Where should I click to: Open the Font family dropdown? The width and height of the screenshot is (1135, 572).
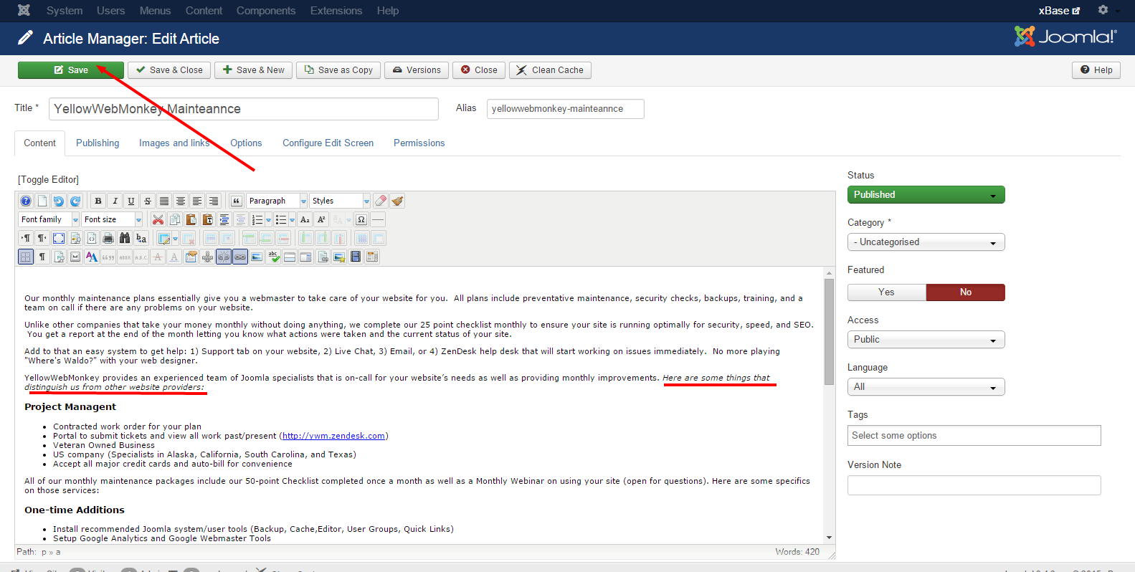(49, 219)
